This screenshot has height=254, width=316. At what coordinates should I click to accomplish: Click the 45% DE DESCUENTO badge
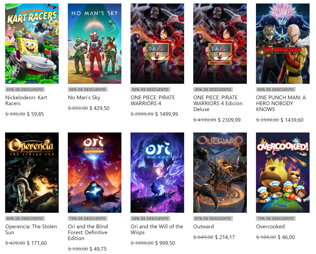pos(213,90)
